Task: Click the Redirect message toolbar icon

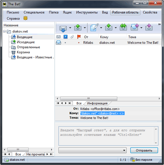Action: pyautogui.click(x=149, y=27)
